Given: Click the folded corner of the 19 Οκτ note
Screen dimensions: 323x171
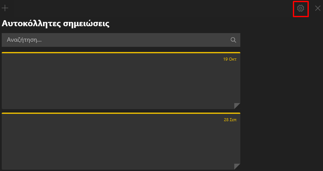Looking at the screenshot, I should coord(237,106).
